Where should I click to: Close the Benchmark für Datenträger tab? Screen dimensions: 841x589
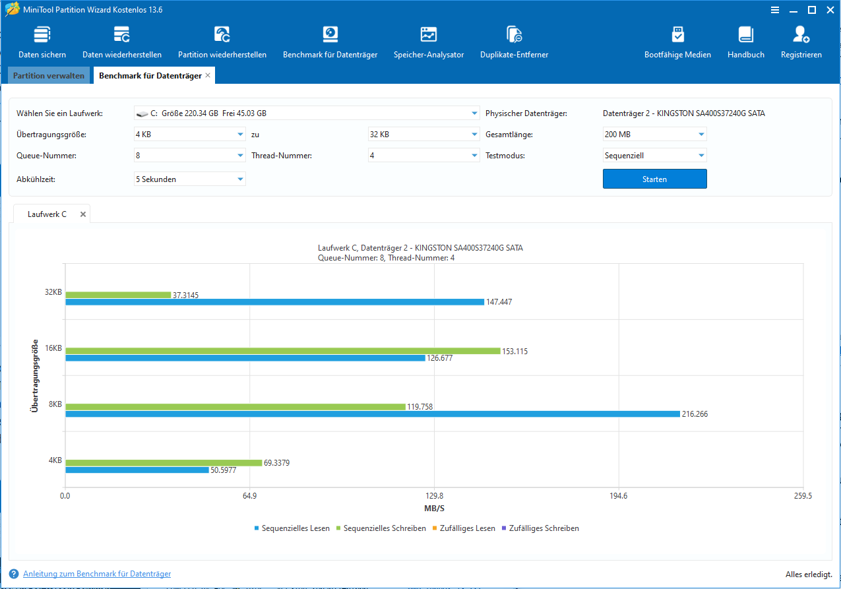[x=208, y=76]
